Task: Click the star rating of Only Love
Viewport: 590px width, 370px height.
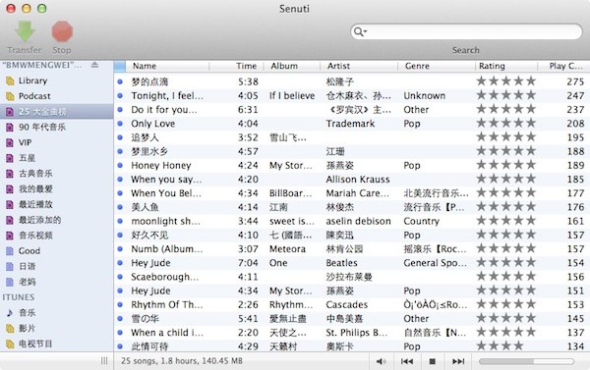Action: click(x=506, y=123)
